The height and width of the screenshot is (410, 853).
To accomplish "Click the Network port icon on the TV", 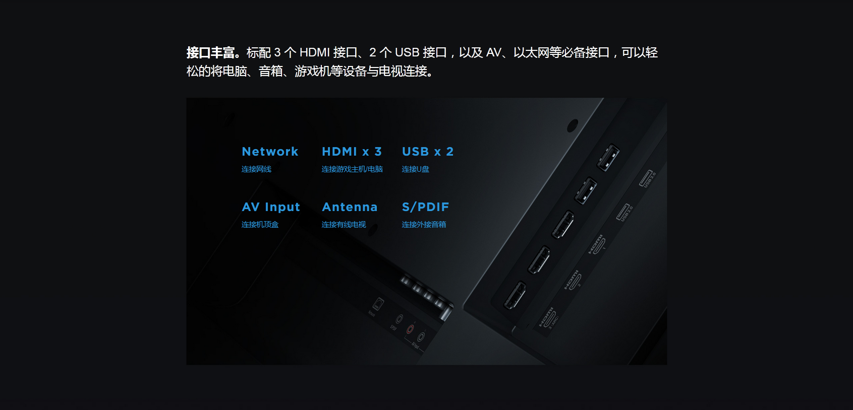I will click(378, 304).
